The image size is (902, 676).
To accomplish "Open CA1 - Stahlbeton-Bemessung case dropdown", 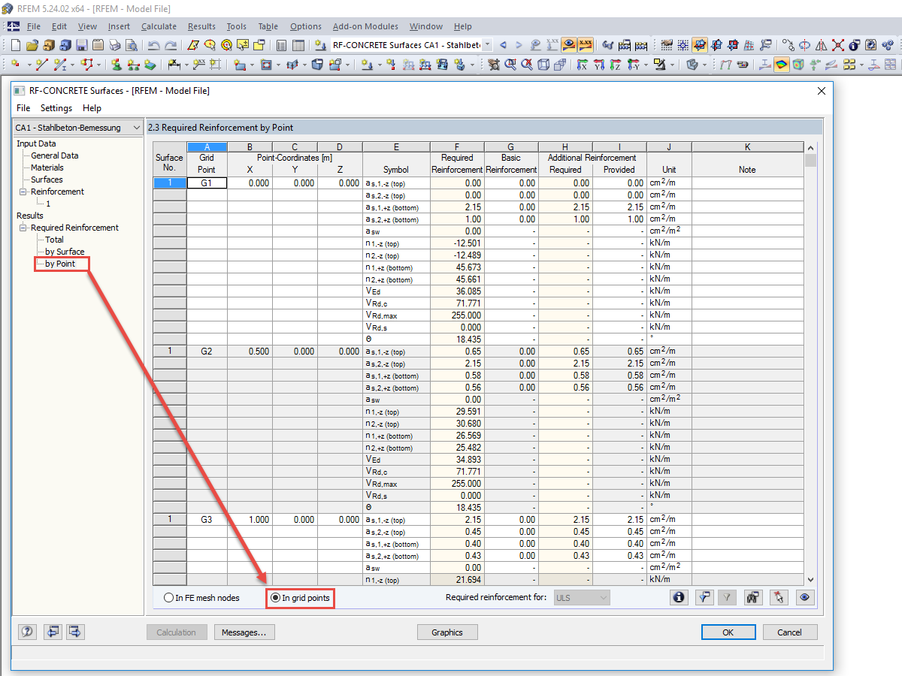I will 78,128.
